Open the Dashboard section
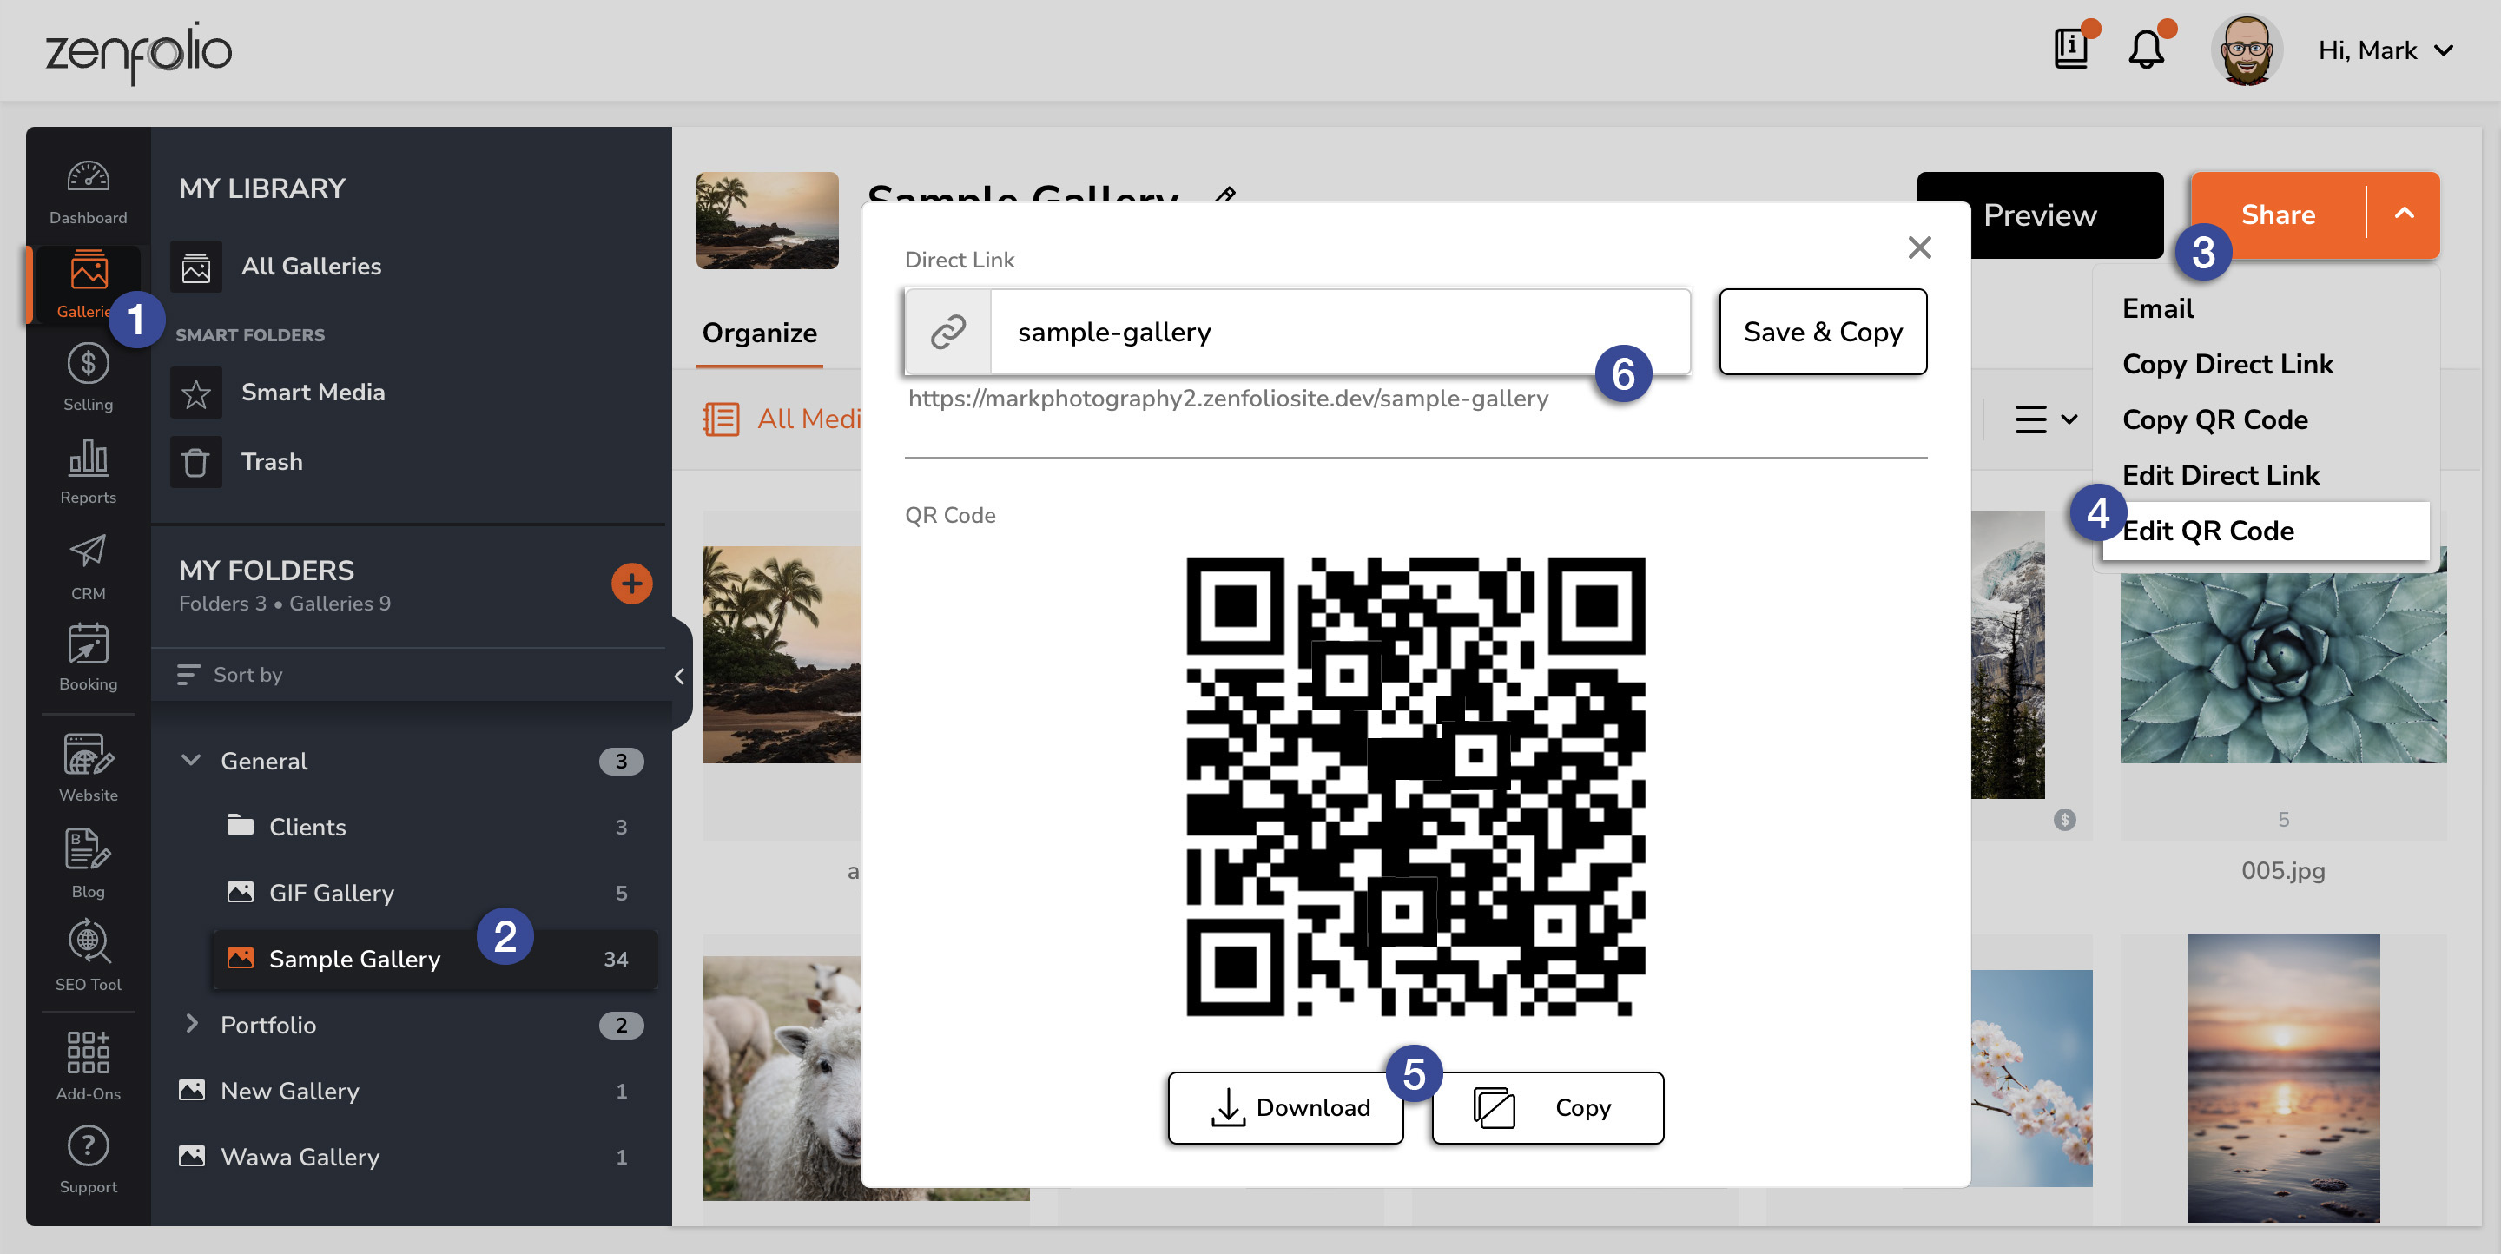The image size is (2501, 1254). (x=89, y=192)
